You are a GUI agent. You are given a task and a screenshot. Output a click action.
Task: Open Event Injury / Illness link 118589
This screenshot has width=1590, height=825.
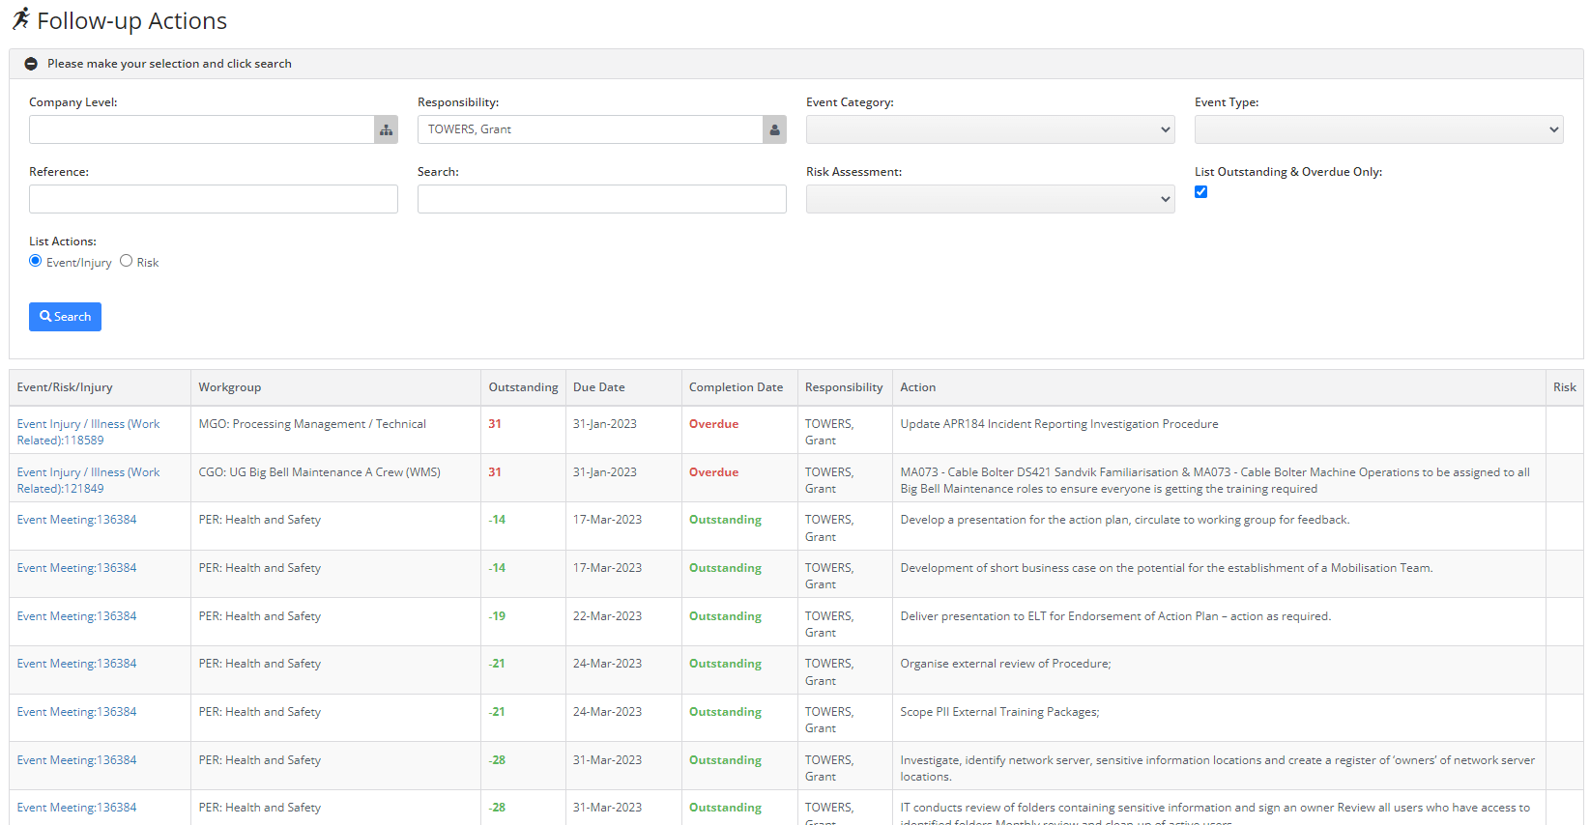[x=88, y=432]
